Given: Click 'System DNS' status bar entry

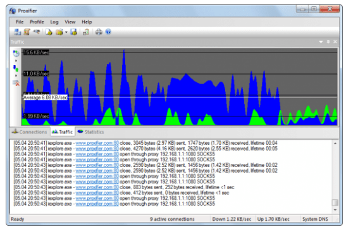Looking at the screenshot, I should (x=315, y=219).
